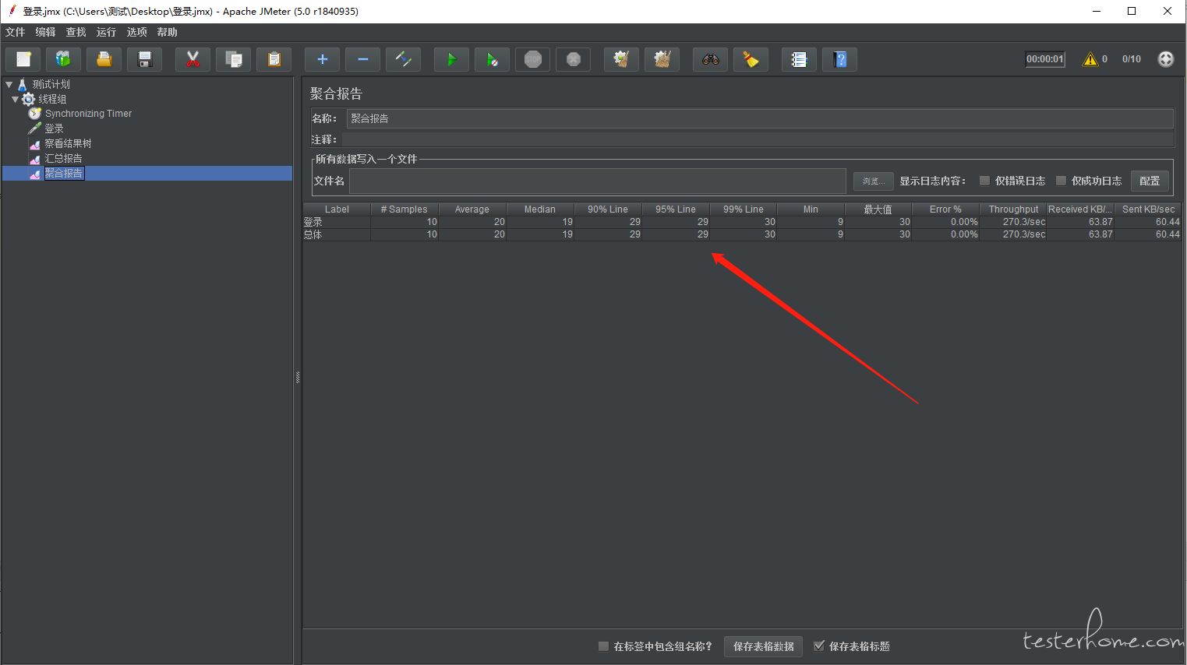Image resolution: width=1187 pixels, height=665 pixels.
Task: Click the Save floppy disk icon
Action: point(144,59)
